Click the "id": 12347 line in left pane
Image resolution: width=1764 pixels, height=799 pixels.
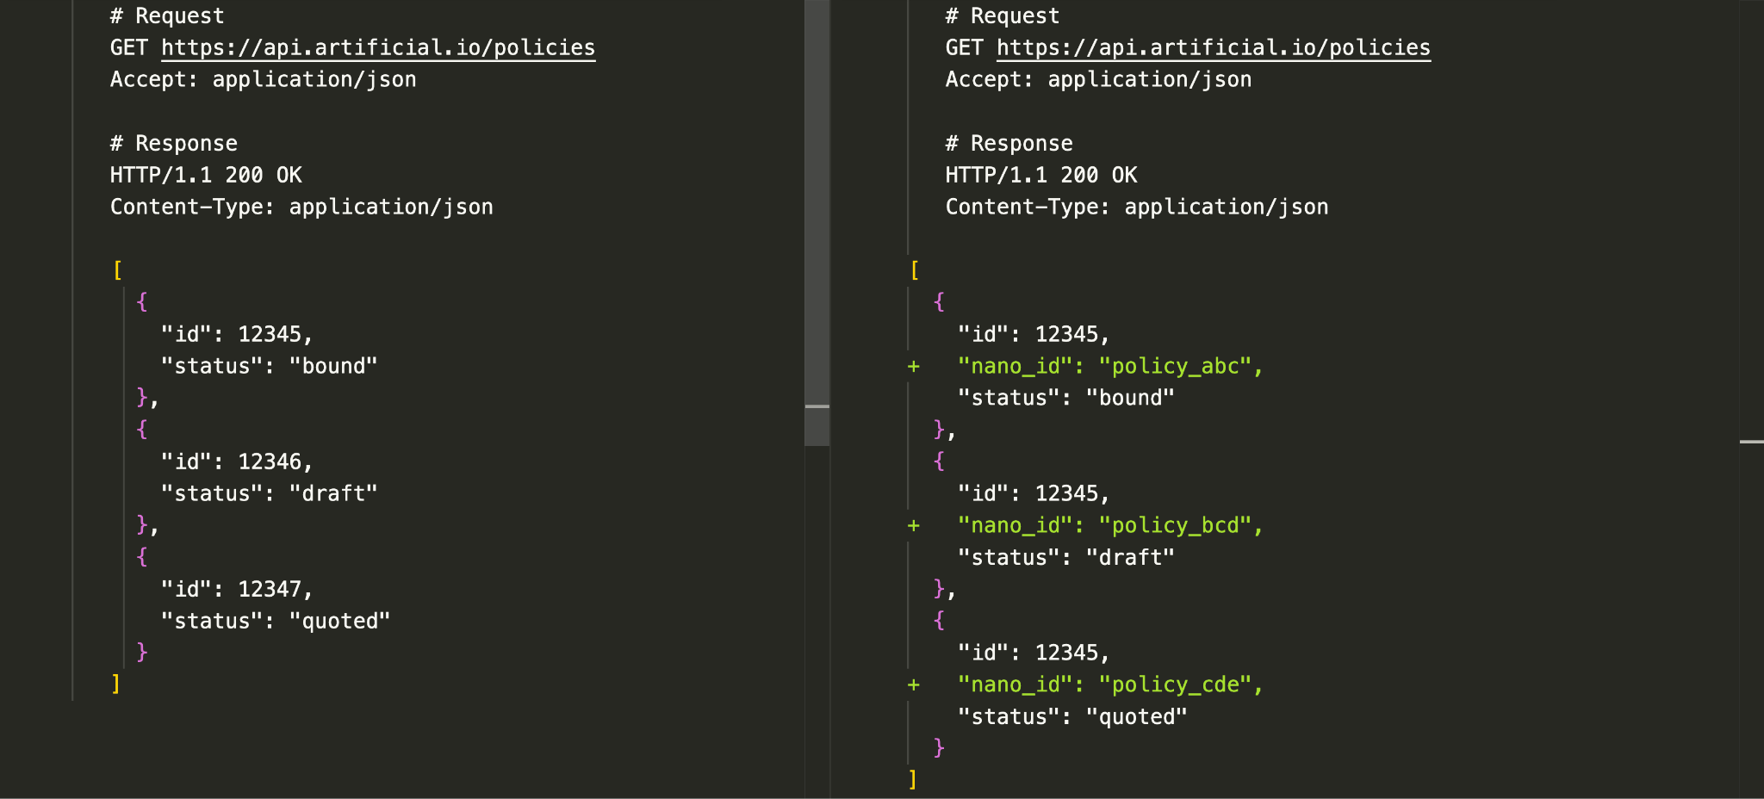[x=237, y=590]
